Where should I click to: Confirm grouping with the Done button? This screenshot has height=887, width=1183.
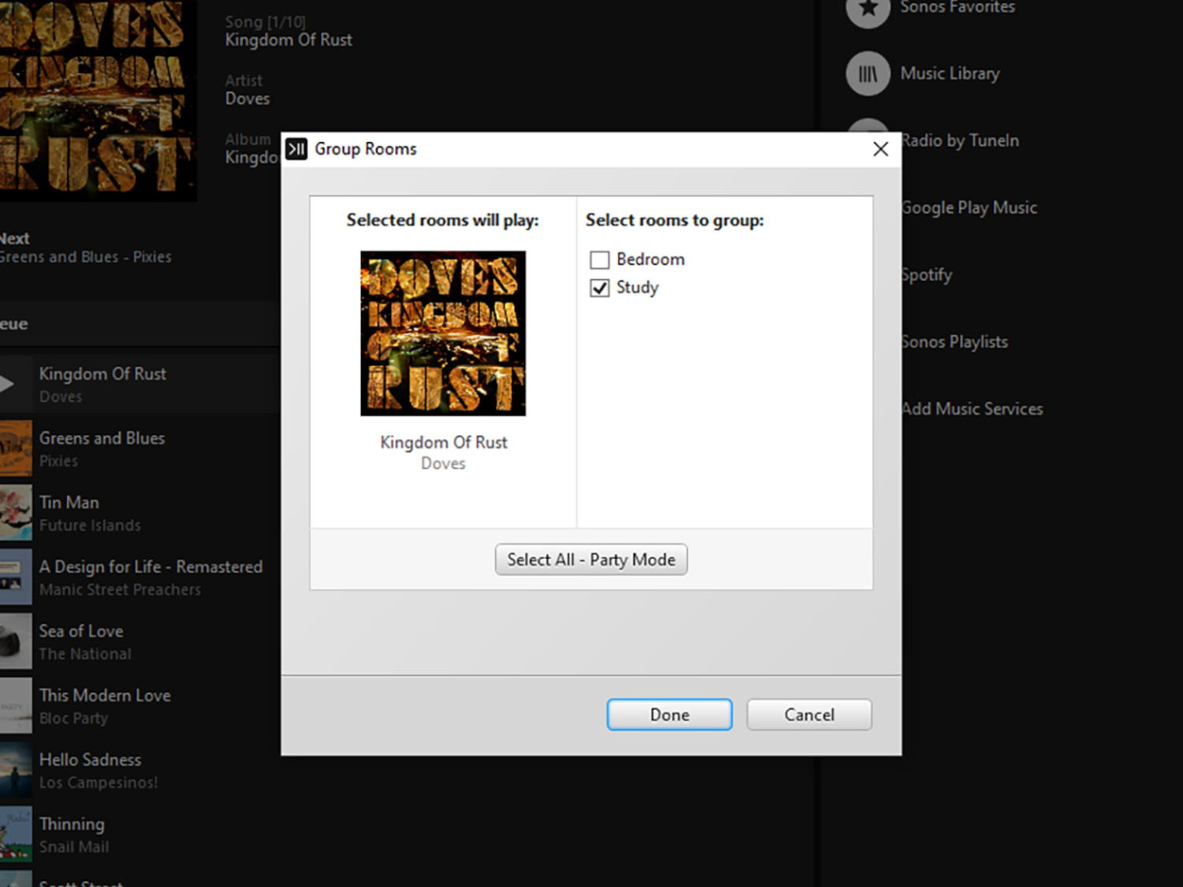pos(670,714)
